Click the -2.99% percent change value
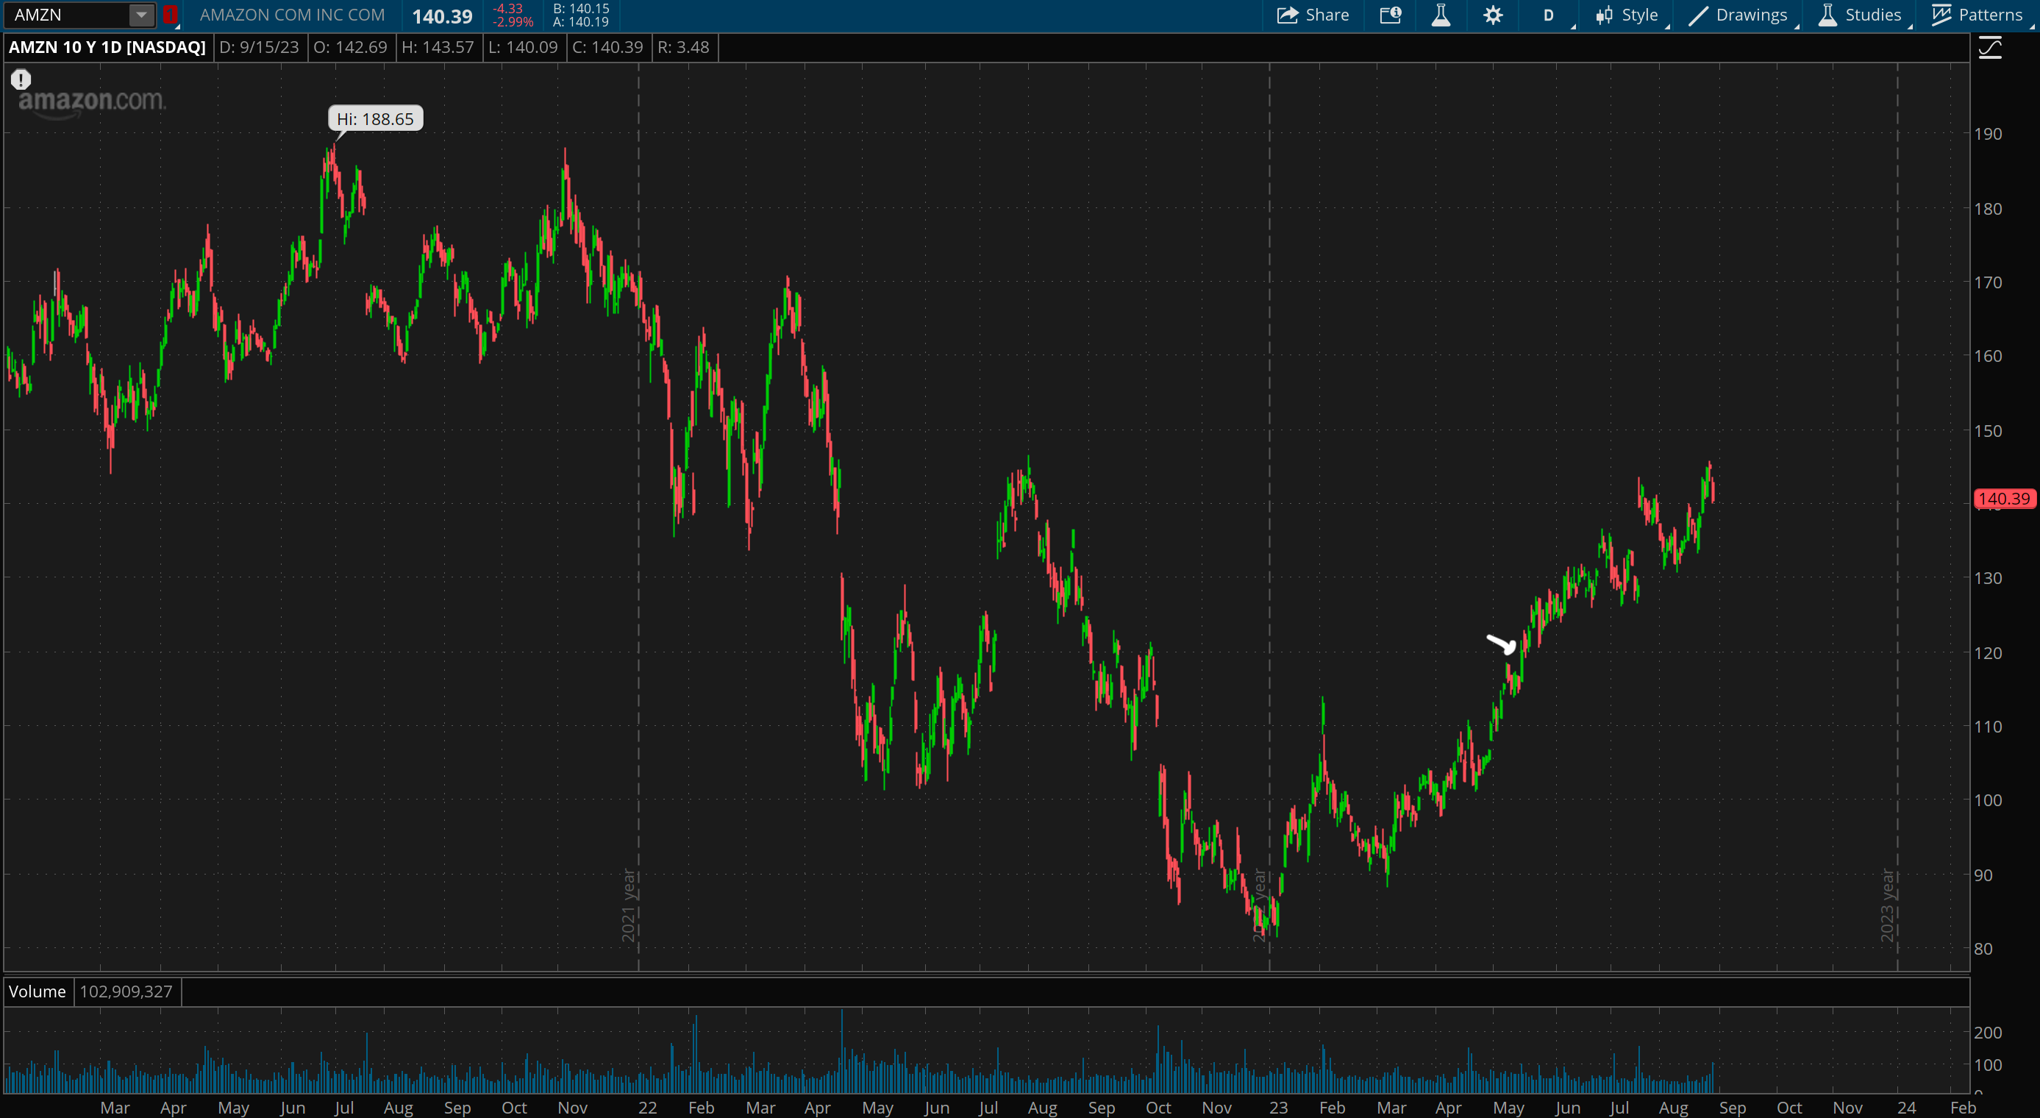Screen dimensions: 2040x1118 click(513, 22)
